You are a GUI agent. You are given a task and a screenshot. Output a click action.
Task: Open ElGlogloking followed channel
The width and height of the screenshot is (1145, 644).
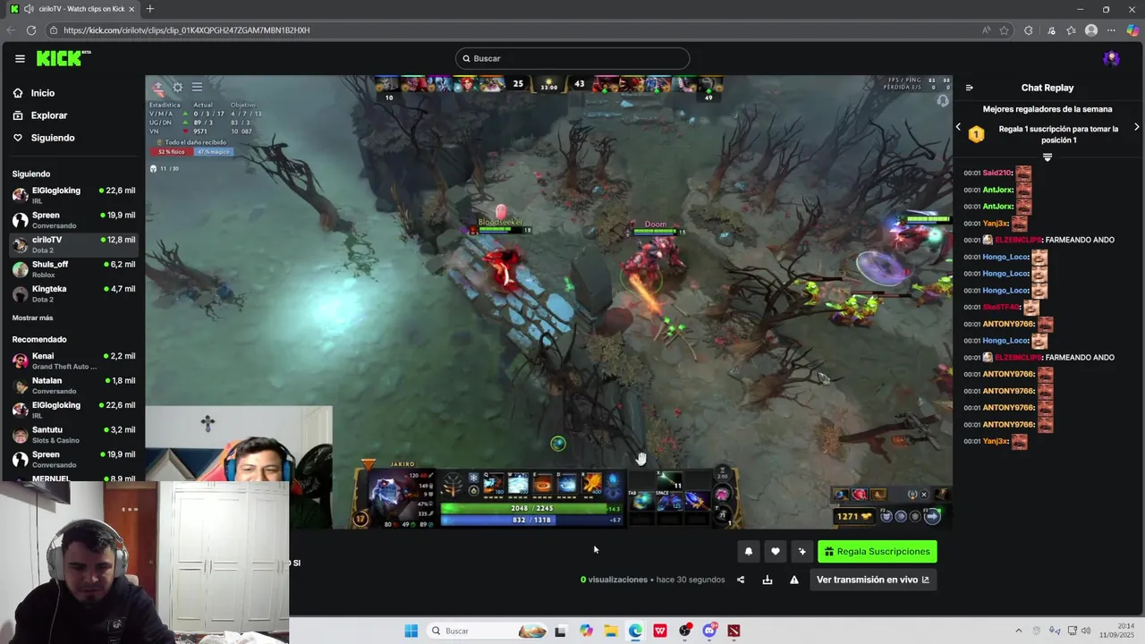click(73, 194)
